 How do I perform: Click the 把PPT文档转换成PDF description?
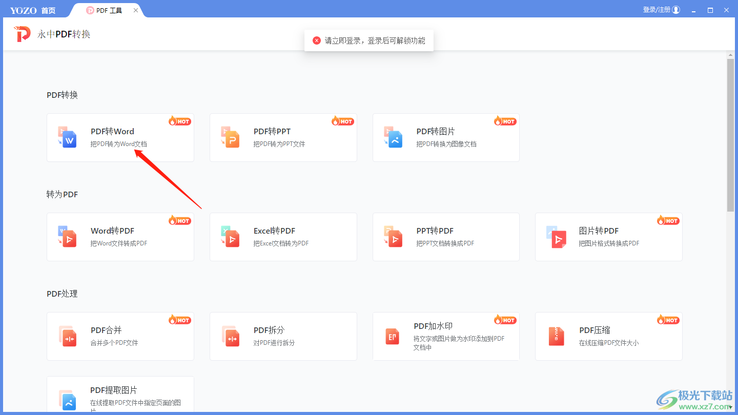pos(445,243)
